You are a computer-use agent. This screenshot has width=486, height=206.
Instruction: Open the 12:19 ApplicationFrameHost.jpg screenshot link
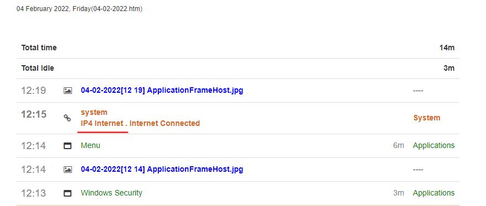162,91
